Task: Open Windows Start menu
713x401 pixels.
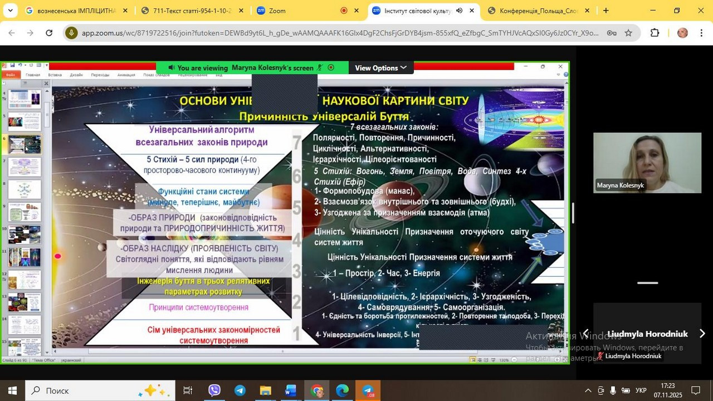Action: [x=12, y=390]
